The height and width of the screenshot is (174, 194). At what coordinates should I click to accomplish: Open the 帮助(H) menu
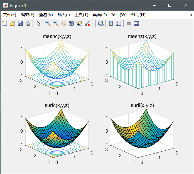(138, 15)
